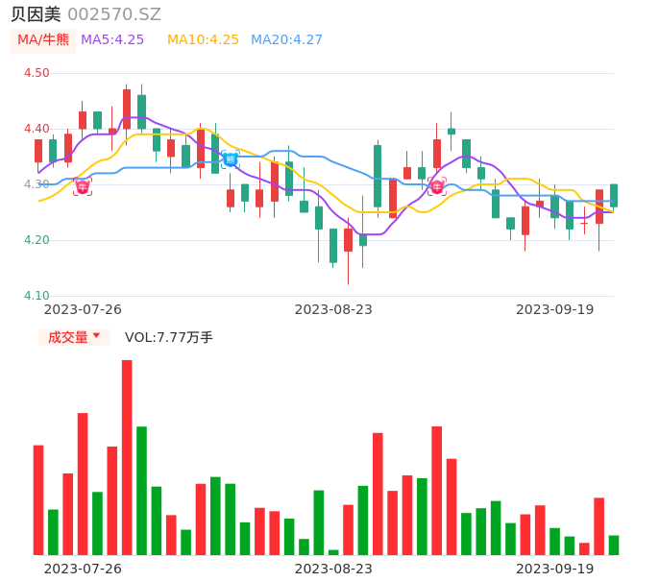Click the stock name 贝因美
This screenshot has width=659, height=582.
pyautogui.click(x=36, y=14)
